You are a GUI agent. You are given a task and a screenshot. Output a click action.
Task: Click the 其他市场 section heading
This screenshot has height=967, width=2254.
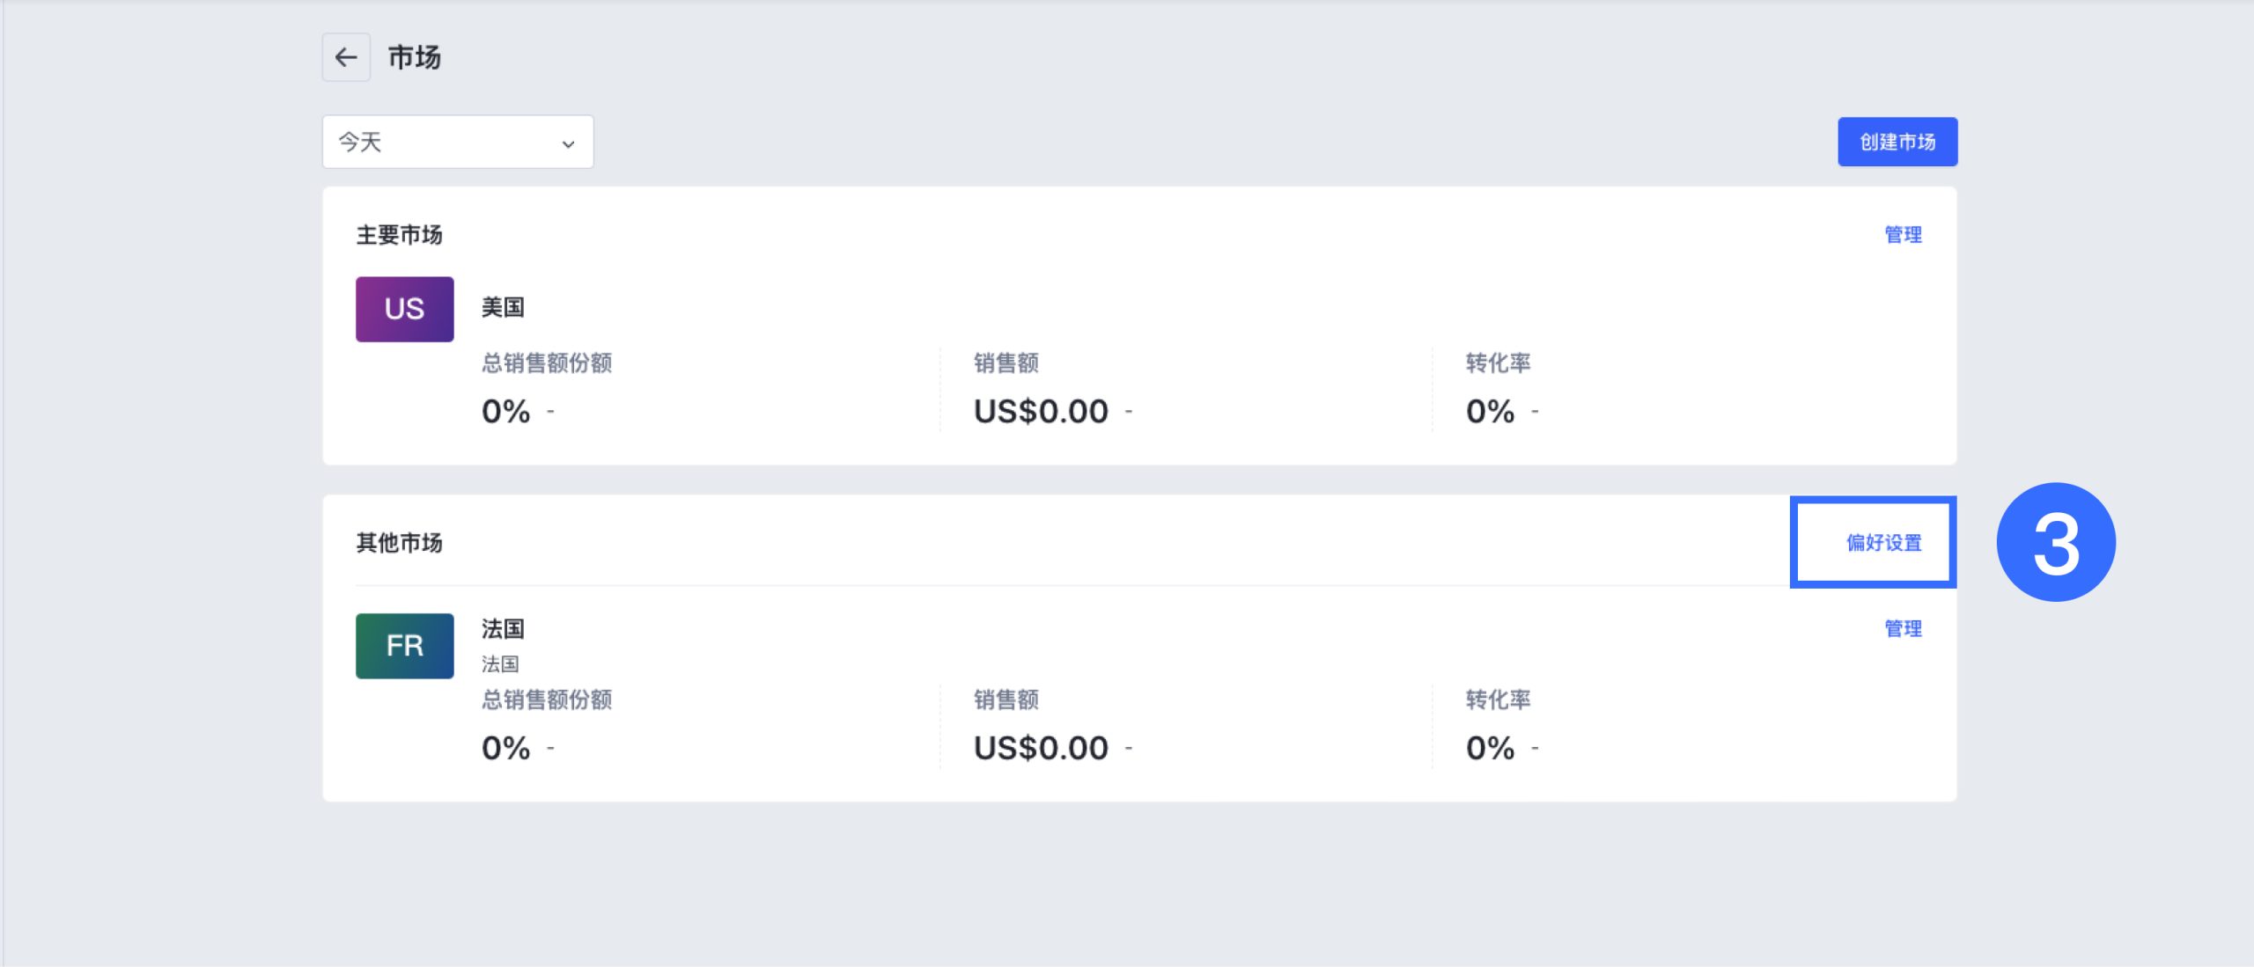399,543
